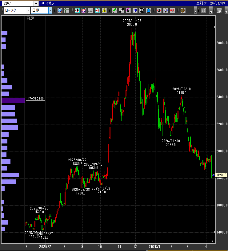Expand the toolbar overflow arrow at far right
This screenshot has height=251, width=228.
click(226, 10)
